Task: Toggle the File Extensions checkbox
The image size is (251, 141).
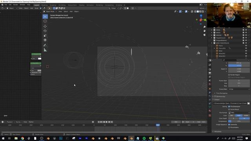Action: coord(229,107)
